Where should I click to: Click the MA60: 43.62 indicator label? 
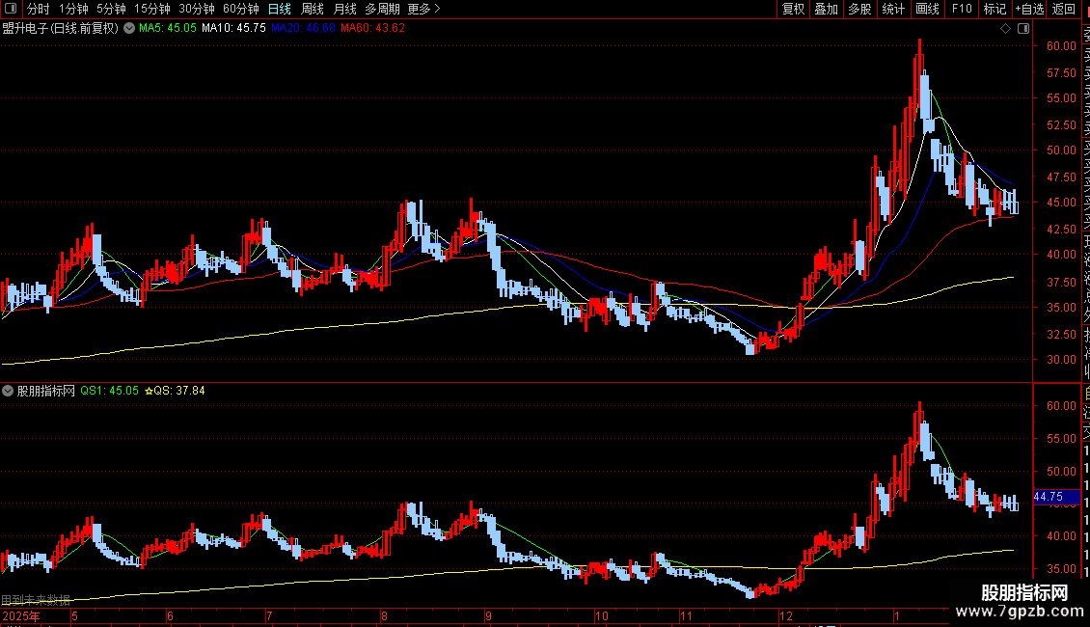coord(372,29)
